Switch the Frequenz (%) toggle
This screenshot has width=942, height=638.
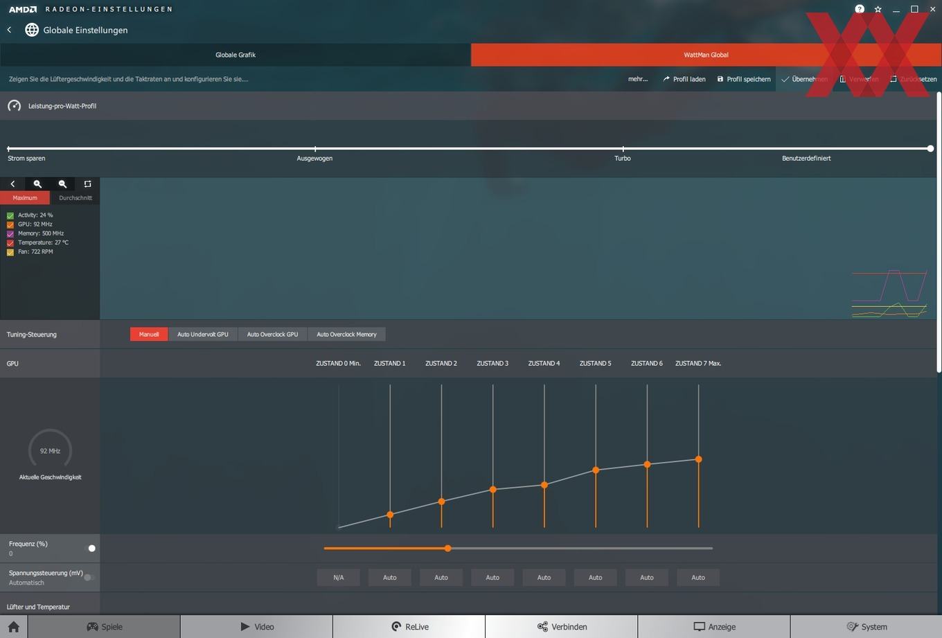click(89, 548)
